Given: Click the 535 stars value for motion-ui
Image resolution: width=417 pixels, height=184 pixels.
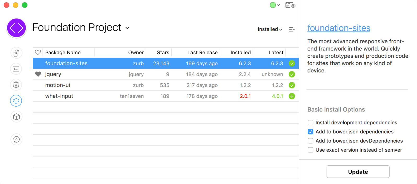Looking at the screenshot, I should tap(165, 85).
